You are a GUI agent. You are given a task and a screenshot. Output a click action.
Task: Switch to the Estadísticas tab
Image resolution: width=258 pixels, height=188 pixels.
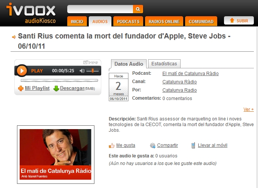(x=164, y=64)
